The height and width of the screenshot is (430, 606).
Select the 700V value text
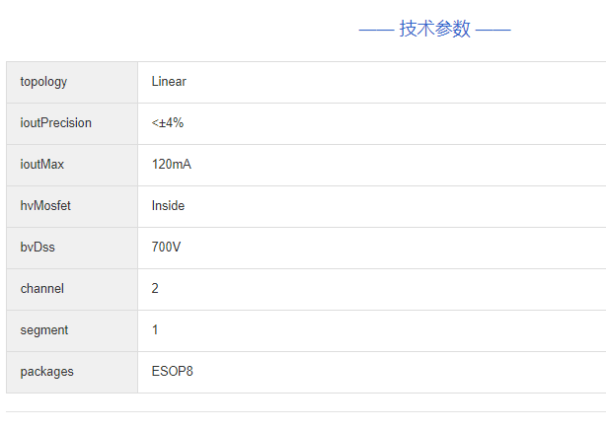pos(166,248)
